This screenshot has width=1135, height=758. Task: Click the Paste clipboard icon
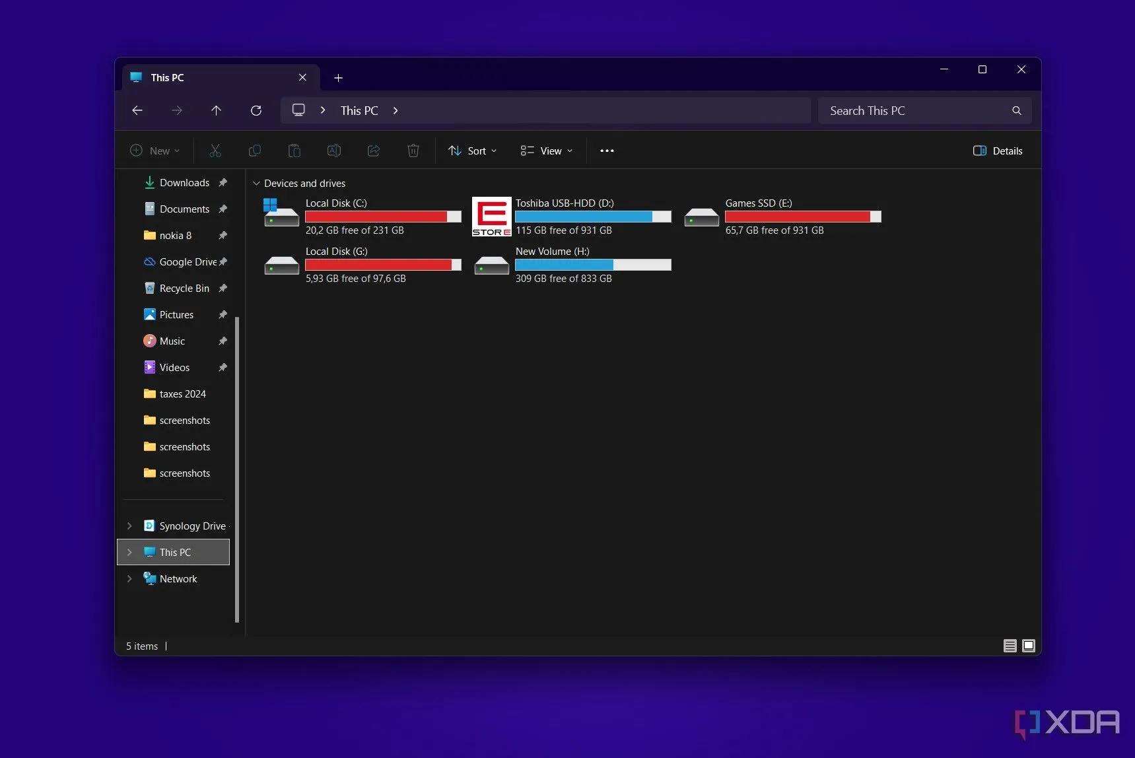(x=294, y=151)
